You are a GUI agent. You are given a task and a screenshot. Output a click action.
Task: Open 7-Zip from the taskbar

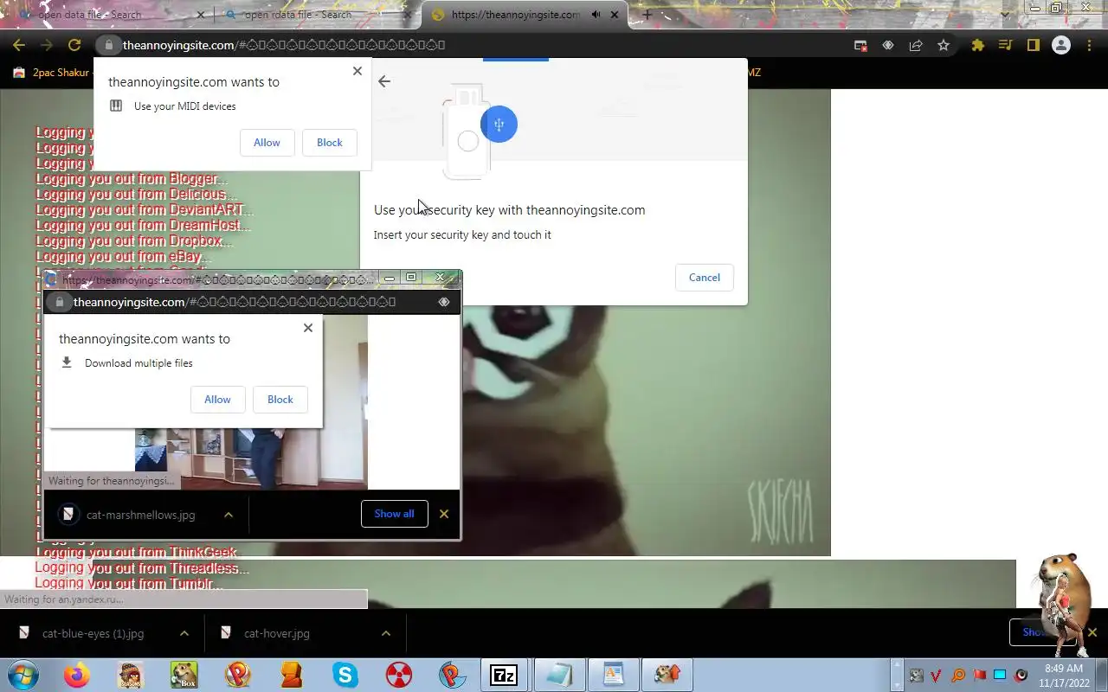pos(504,675)
